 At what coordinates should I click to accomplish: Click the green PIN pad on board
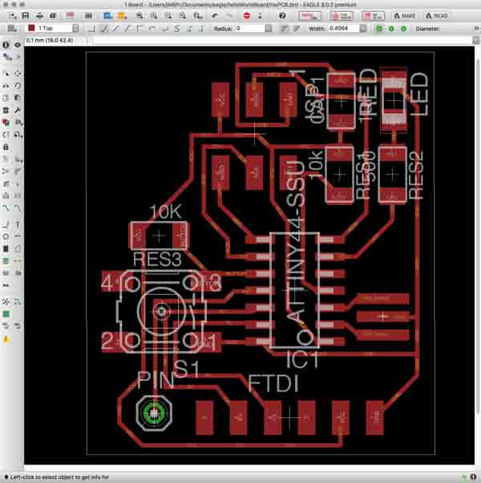[x=154, y=413]
